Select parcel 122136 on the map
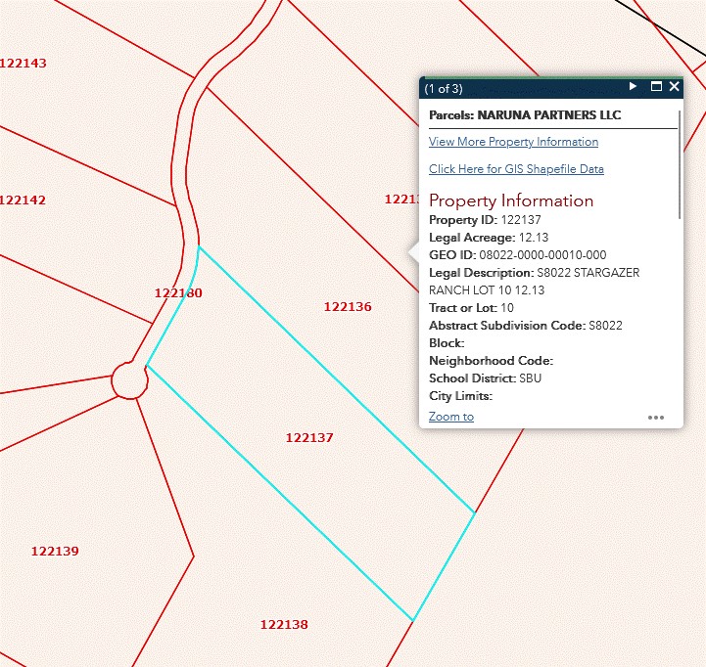 [x=348, y=307]
